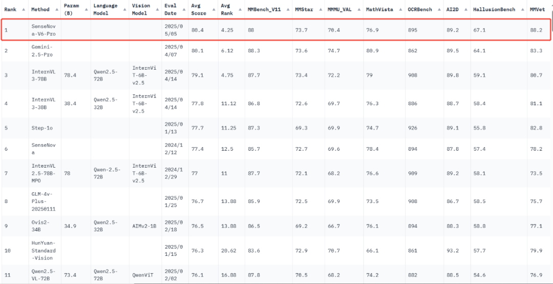The width and height of the screenshot is (553, 284).
Task: Click Avg Score value 80.4
Action: click(x=197, y=30)
